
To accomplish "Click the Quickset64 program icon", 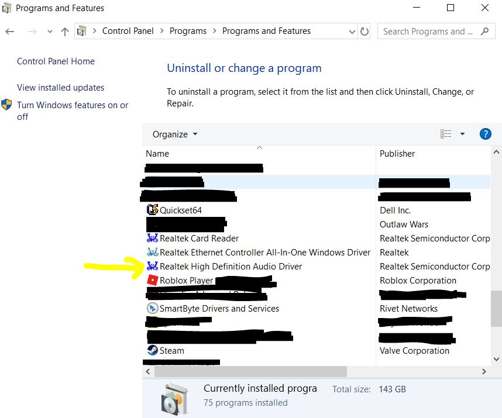I will point(152,210).
